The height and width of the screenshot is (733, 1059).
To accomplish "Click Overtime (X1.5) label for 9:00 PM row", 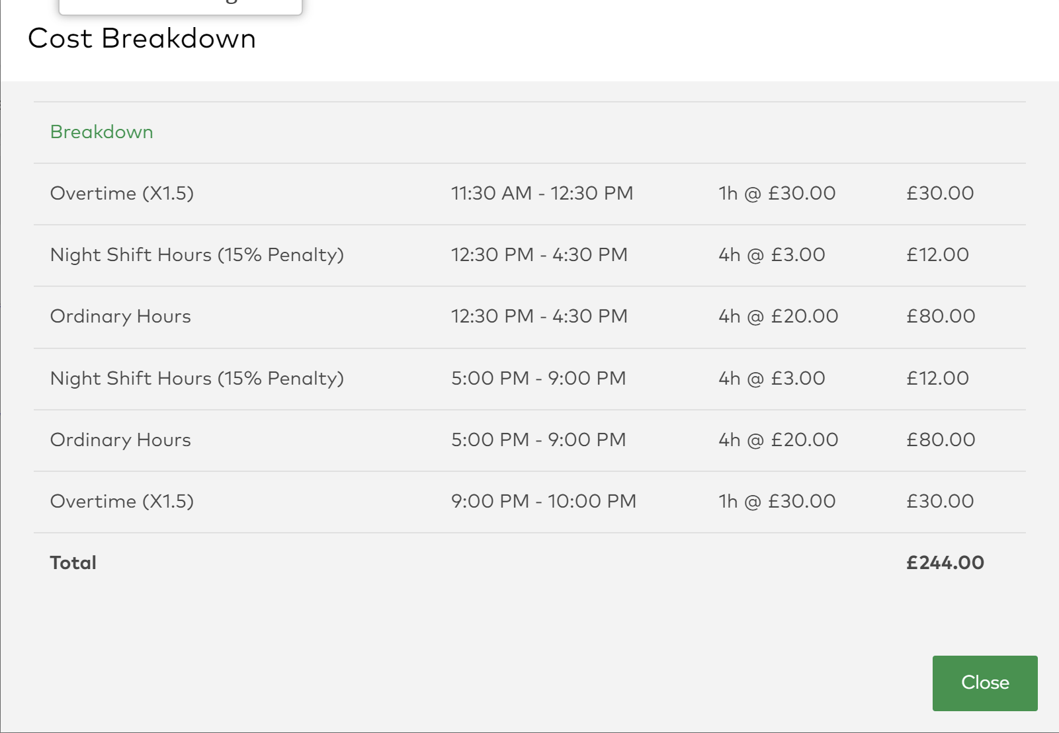I will pyautogui.click(x=122, y=501).
